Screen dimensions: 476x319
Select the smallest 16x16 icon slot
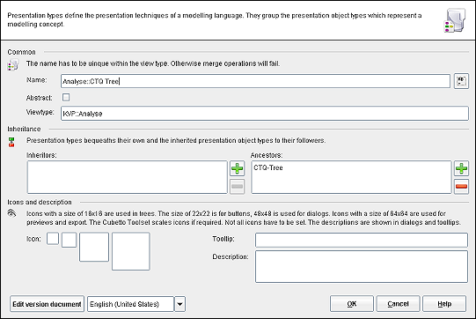click(53, 239)
